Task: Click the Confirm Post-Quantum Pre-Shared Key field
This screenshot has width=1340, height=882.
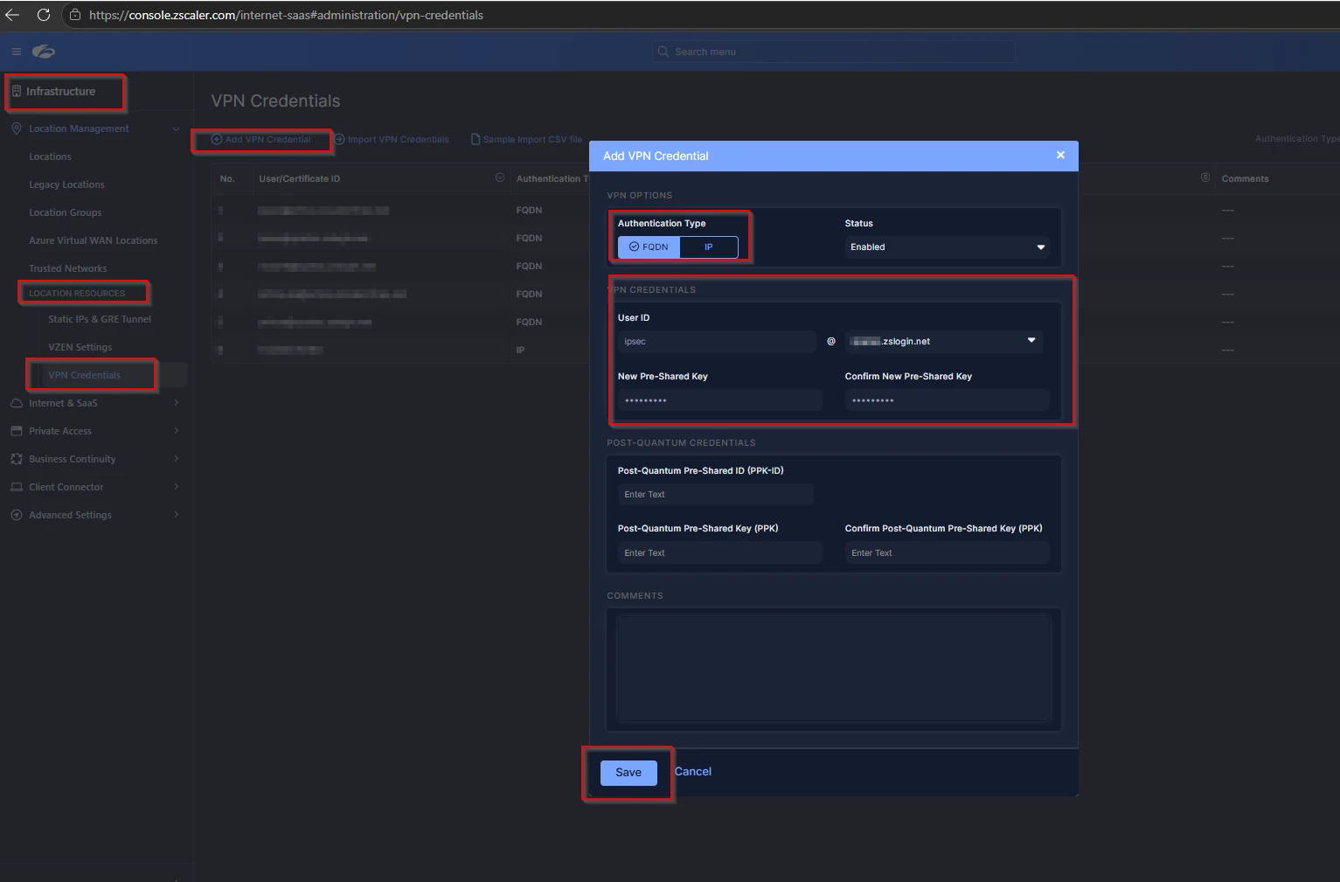Action: (x=947, y=552)
